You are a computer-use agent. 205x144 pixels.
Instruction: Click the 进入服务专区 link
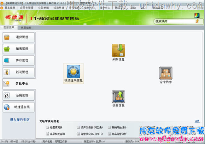20,119
